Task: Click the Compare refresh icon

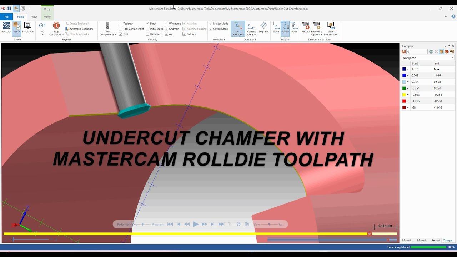Action: (431, 52)
